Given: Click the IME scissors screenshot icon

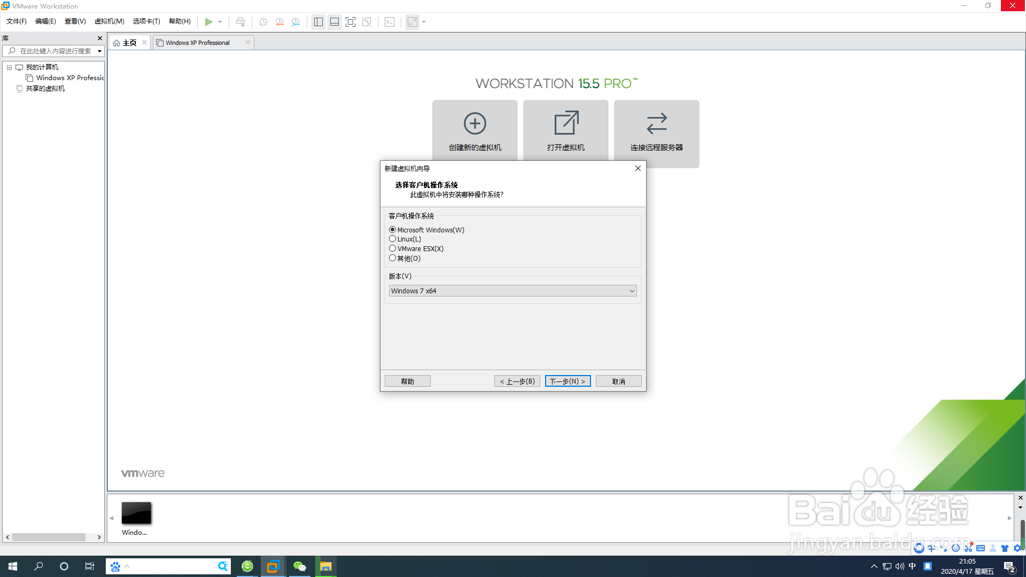Looking at the screenshot, I should 968,548.
